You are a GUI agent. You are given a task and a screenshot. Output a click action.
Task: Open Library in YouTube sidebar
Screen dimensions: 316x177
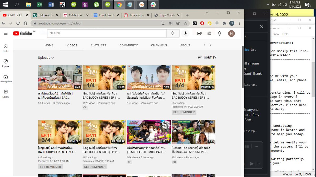click(6, 94)
